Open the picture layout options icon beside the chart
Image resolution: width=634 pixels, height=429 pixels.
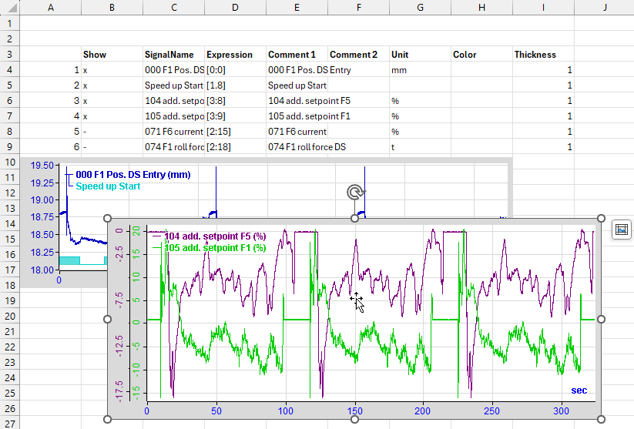click(622, 230)
